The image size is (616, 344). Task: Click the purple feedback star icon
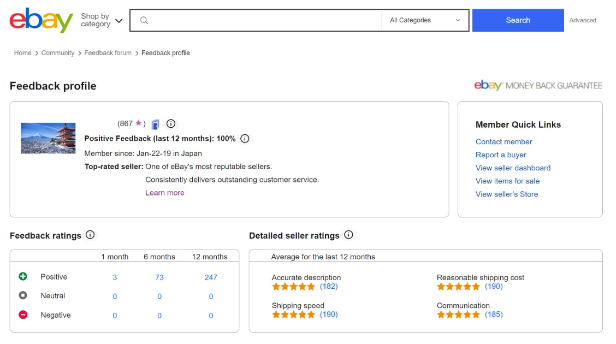coord(138,123)
